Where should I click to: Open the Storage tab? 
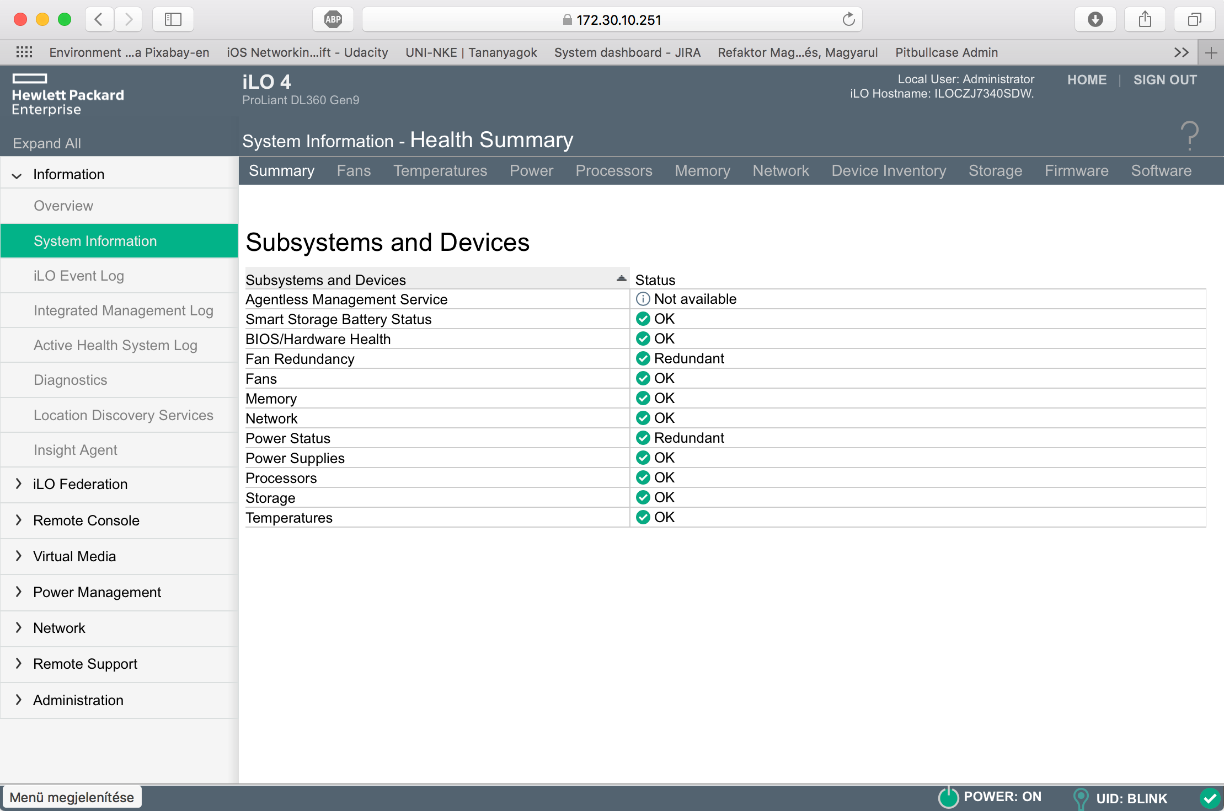pos(995,170)
